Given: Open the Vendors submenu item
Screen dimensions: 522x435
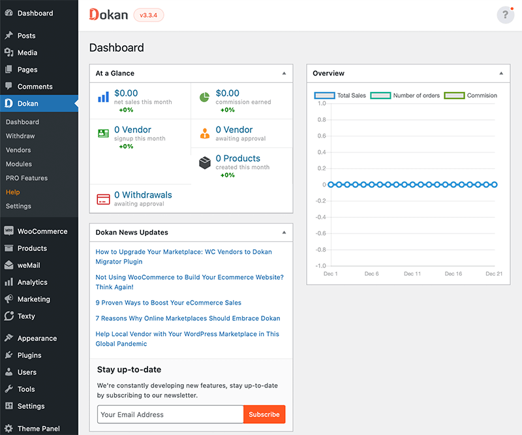Looking at the screenshot, I should [18, 150].
